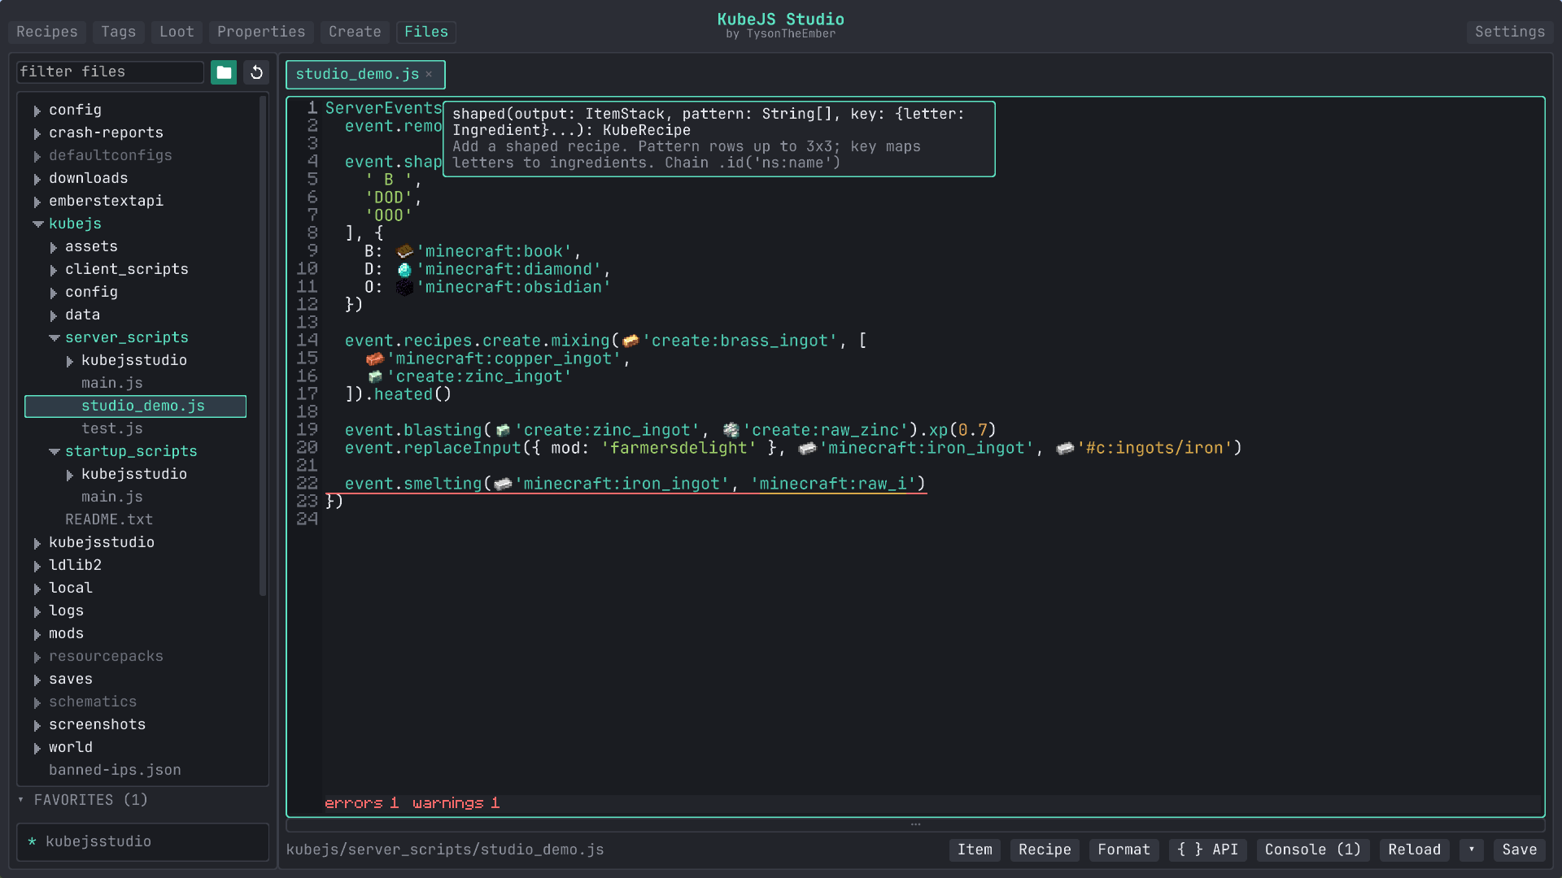Image resolution: width=1562 pixels, height=878 pixels.
Task: Open main.js under server_scripts
Action: (x=112, y=383)
